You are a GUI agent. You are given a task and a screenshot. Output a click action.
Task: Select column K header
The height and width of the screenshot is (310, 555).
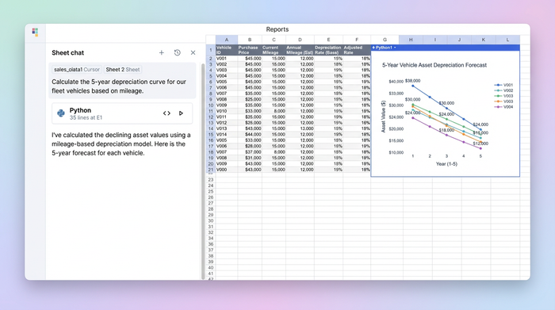coord(483,40)
